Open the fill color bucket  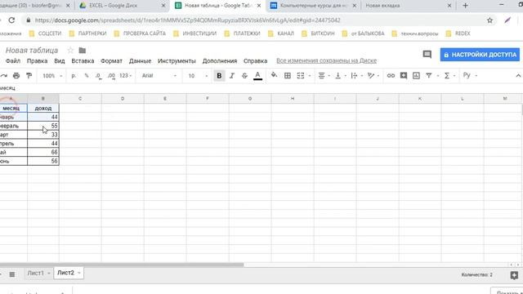click(274, 75)
